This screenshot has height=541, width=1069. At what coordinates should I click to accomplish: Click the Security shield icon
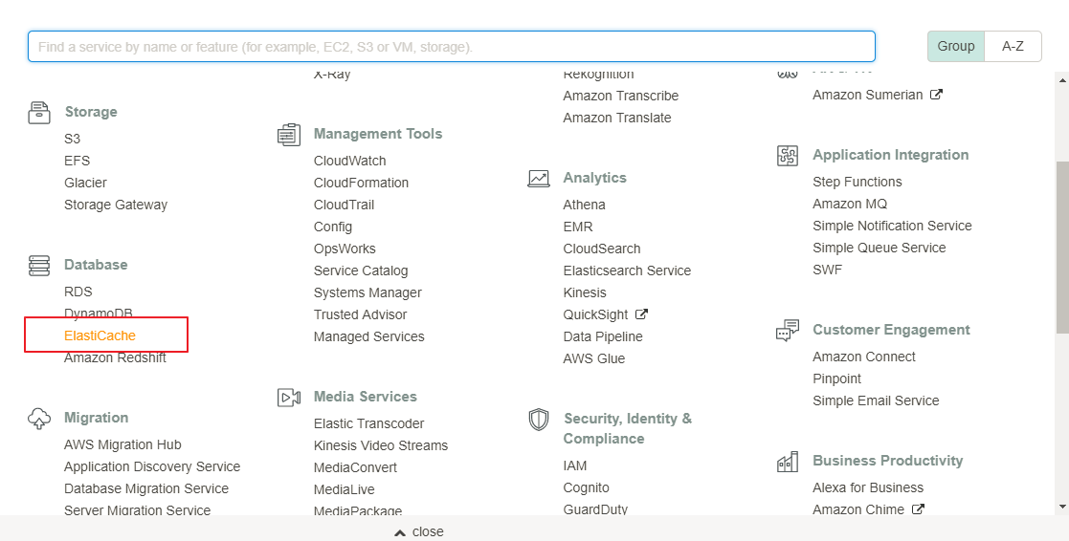539,419
